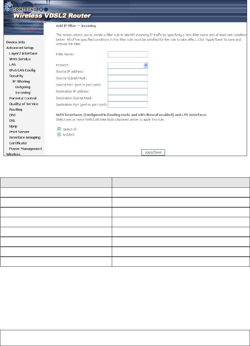Click Destination Port input field
The height and width of the screenshot is (346, 250).
click(x=128, y=105)
